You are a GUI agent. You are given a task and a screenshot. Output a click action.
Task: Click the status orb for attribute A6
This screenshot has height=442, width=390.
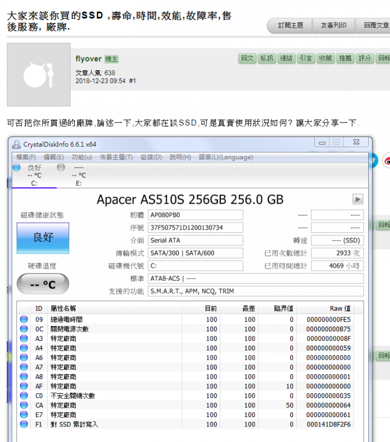tap(24, 357)
